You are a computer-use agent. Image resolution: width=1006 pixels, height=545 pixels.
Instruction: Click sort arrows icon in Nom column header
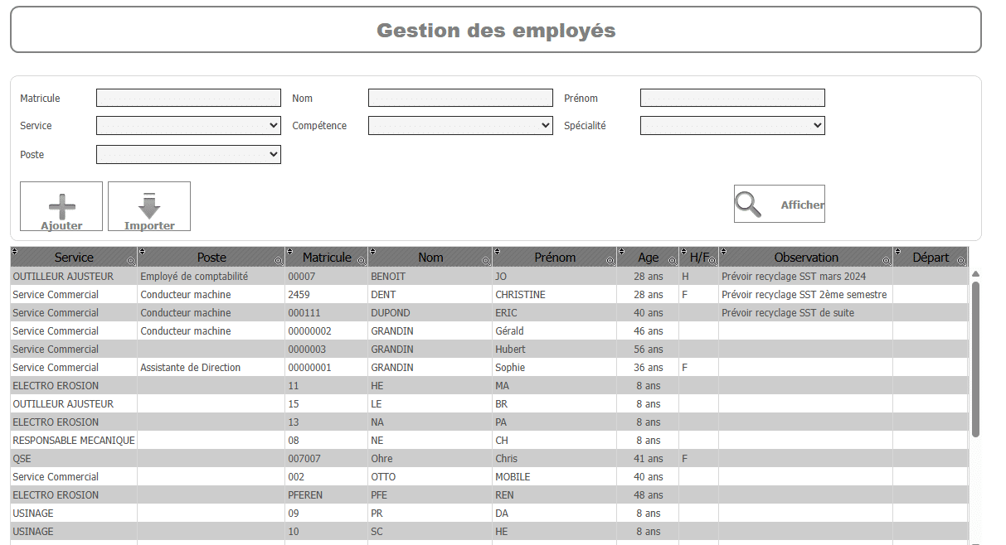(372, 251)
